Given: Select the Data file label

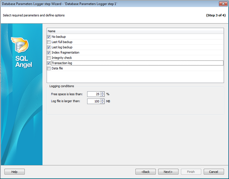Looking at the screenshot, I should (x=57, y=68).
